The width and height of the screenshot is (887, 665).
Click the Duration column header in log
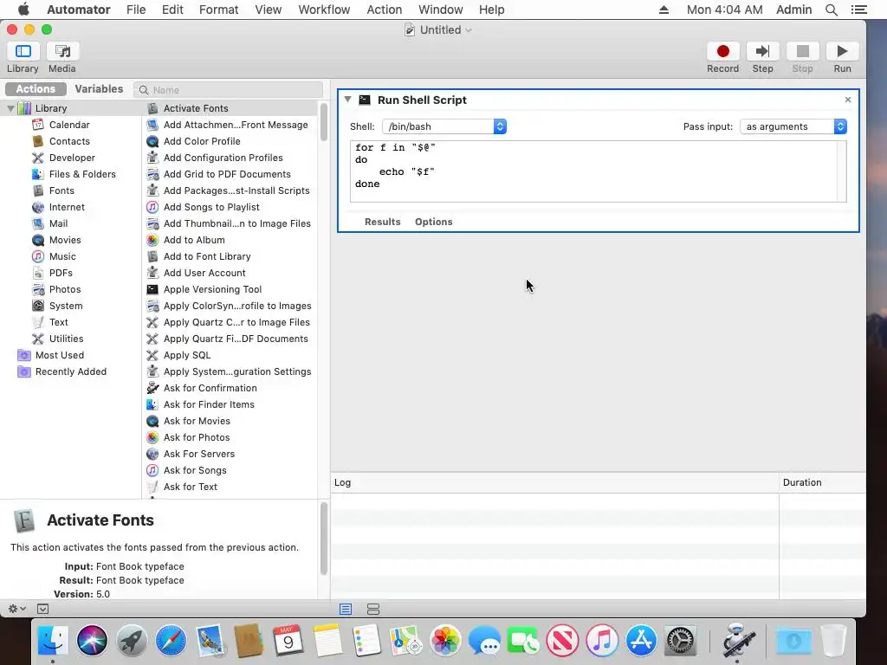(822, 482)
